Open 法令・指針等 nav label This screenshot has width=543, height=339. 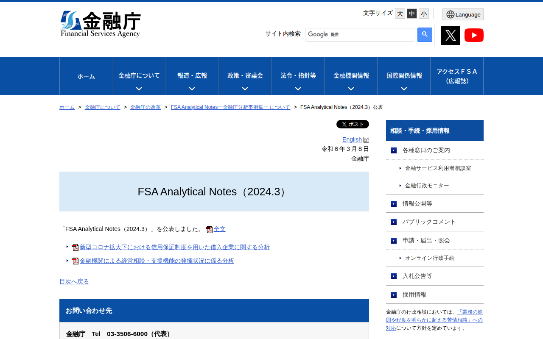pyautogui.click(x=298, y=75)
